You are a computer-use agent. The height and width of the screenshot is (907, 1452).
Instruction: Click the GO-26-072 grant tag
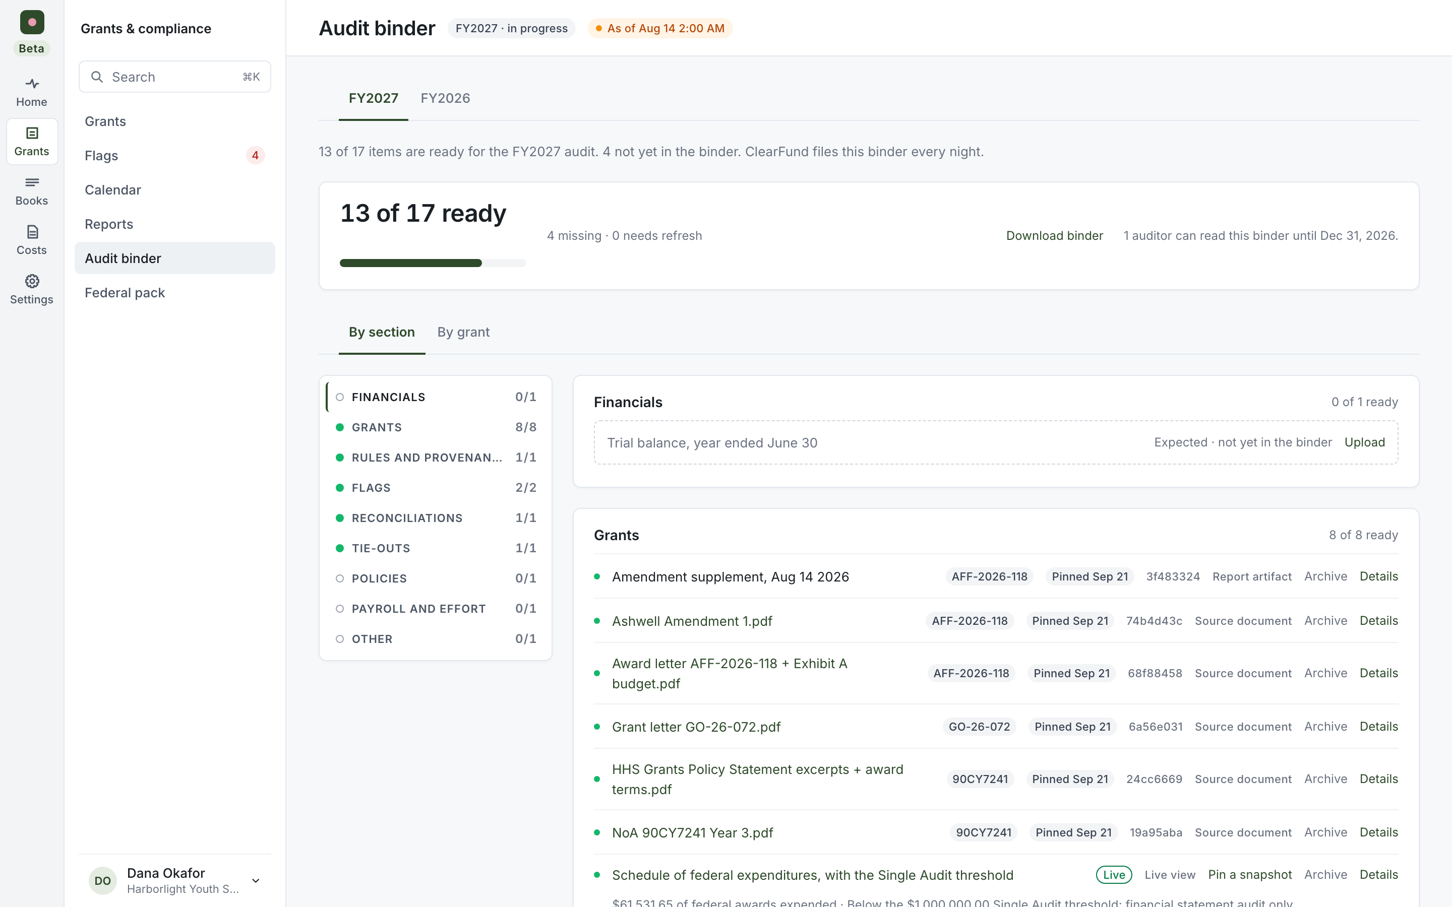(979, 727)
